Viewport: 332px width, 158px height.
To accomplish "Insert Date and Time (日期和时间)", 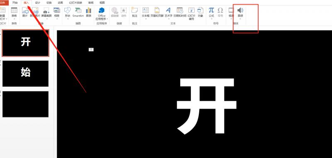I will (180, 12).
